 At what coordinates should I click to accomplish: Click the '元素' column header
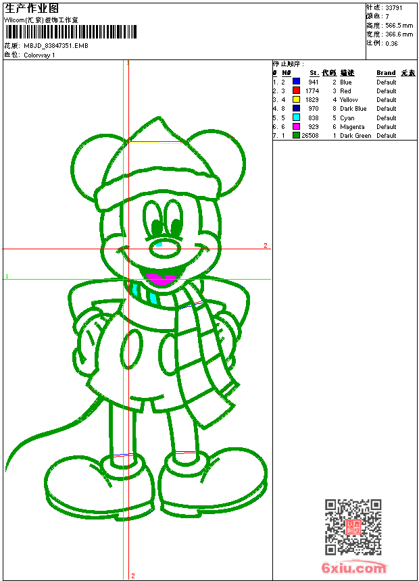click(x=408, y=73)
